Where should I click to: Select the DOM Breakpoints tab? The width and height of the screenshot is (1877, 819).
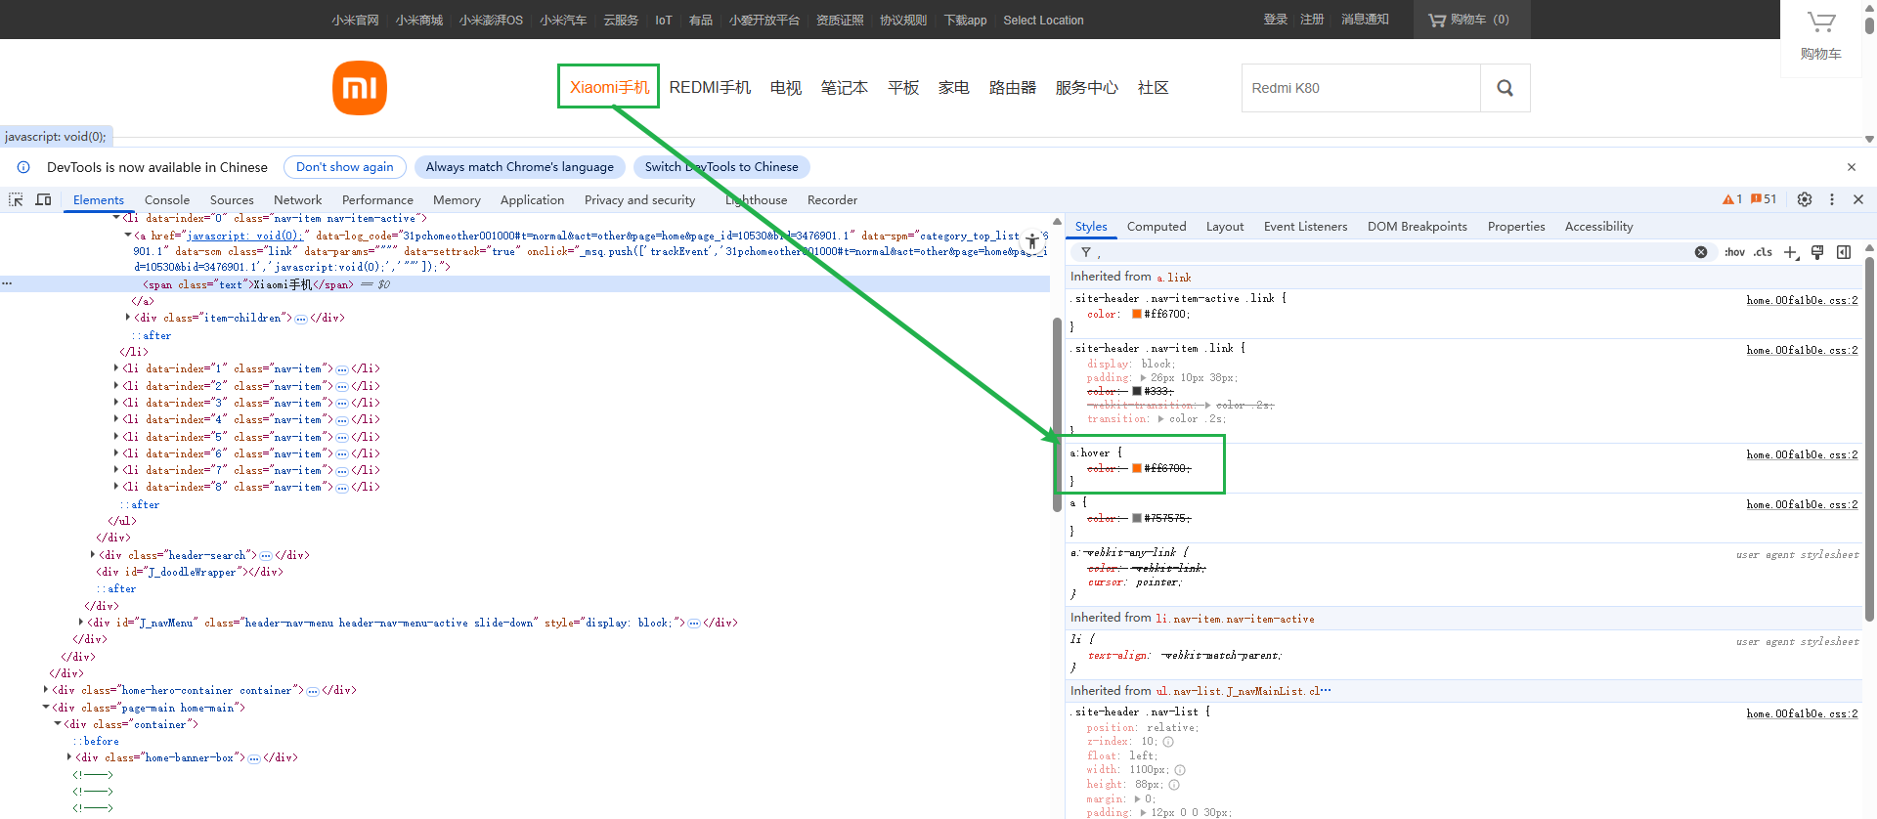click(1418, 226)
